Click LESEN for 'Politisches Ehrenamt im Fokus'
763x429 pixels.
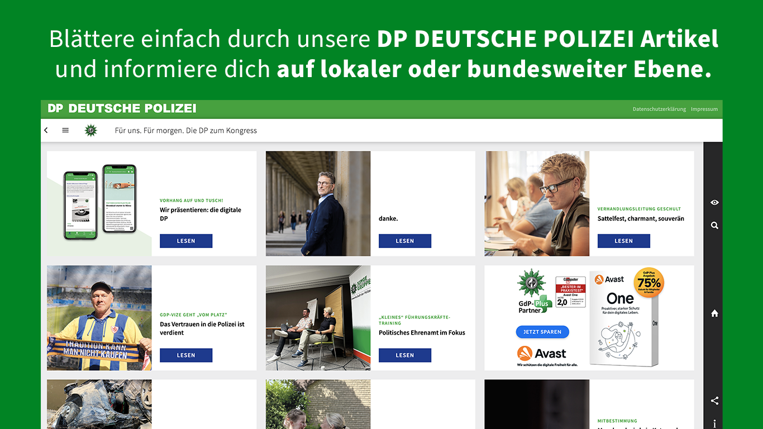[405, 355]
